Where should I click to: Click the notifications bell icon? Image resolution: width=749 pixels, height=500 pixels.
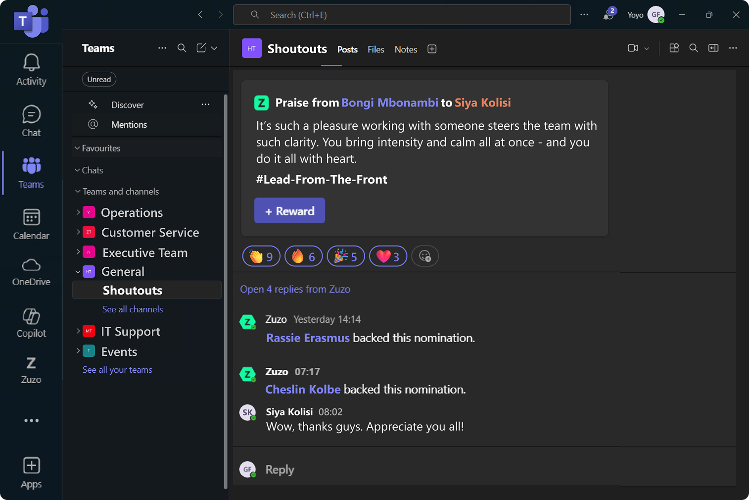[x=608, y=15]
